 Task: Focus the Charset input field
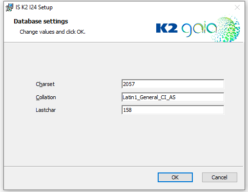click(x=173, y=84)
